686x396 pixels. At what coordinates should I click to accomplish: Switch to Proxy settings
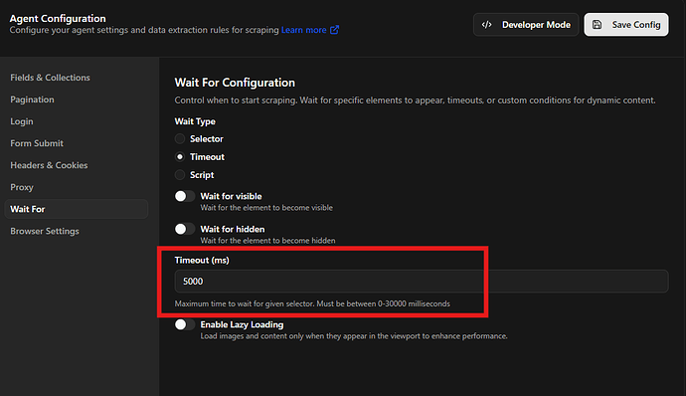coord(22,187)
